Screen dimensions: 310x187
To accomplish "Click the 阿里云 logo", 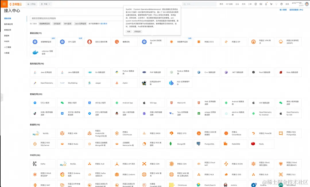I will click(16, 4).
